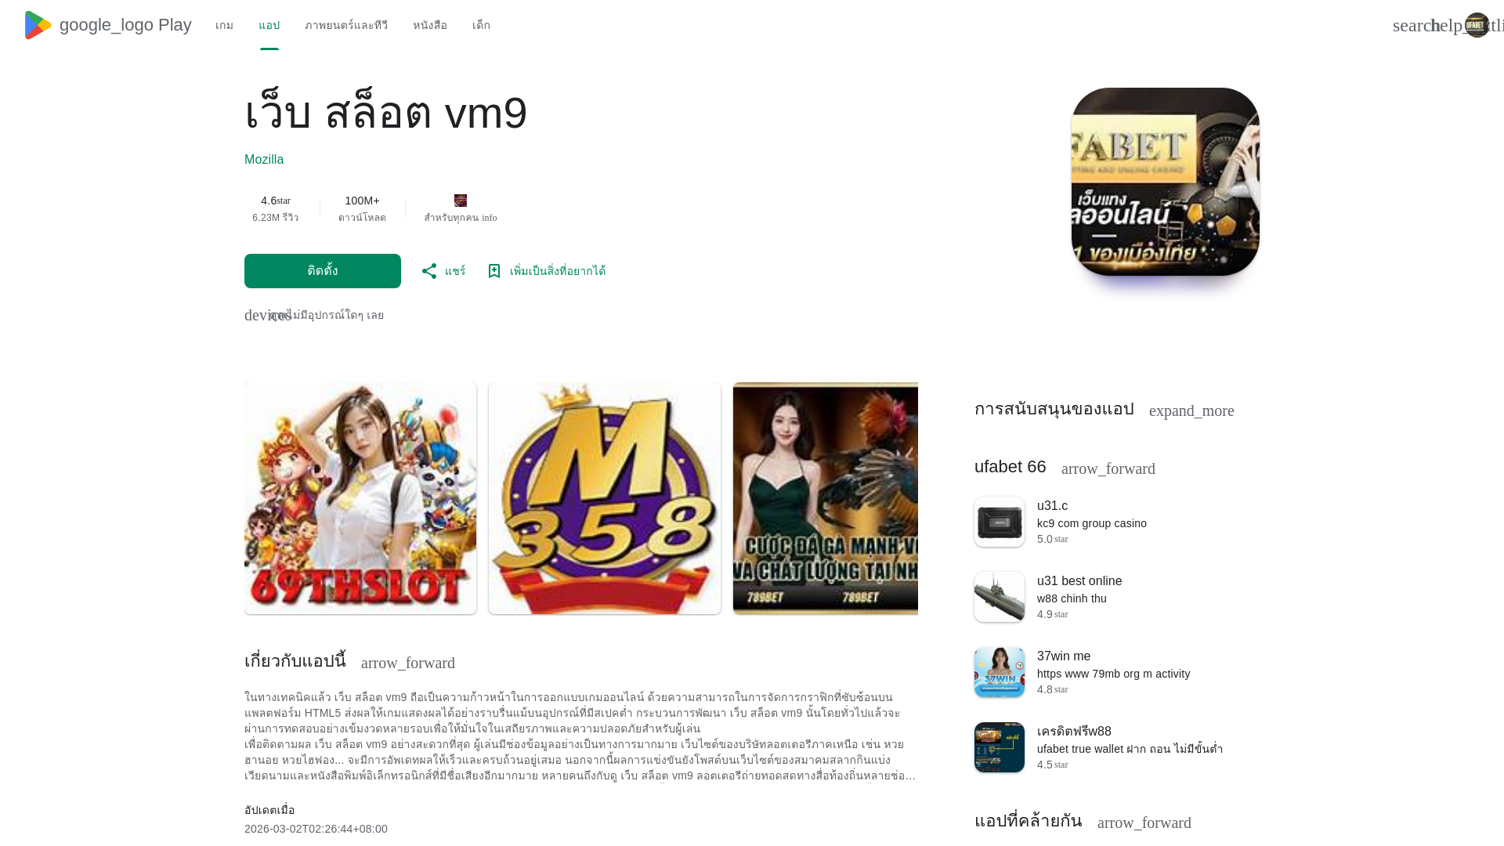Image resolution: width=1504 pixels, height=846 pixels.
Task: Open search in the top bar
Action: (1415, 25)
